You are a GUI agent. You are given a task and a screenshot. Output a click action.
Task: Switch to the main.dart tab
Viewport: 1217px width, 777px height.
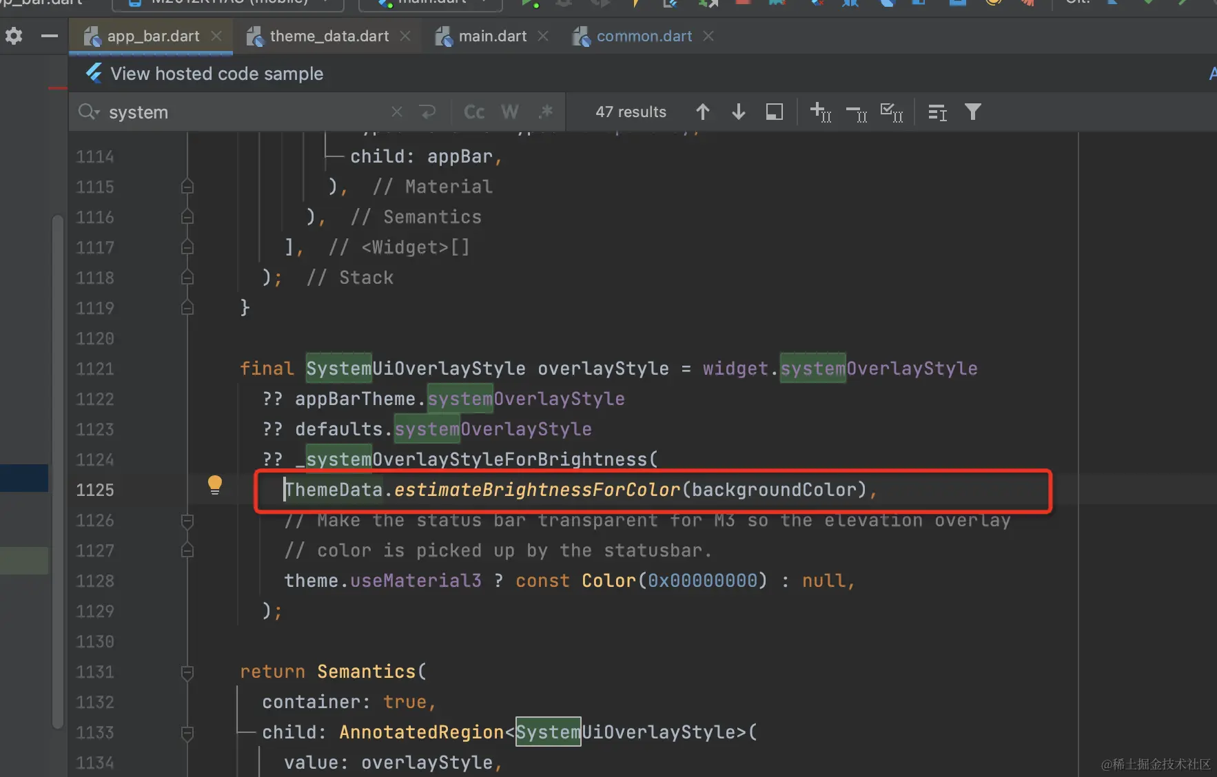492,37
